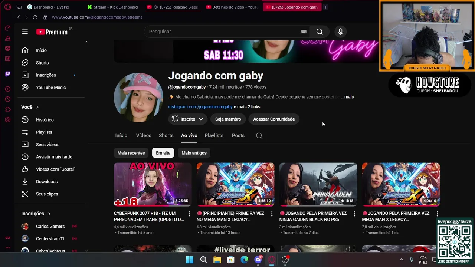475x267 pixels.
Task: View site security lock info
Action: [x=45, y=17]
